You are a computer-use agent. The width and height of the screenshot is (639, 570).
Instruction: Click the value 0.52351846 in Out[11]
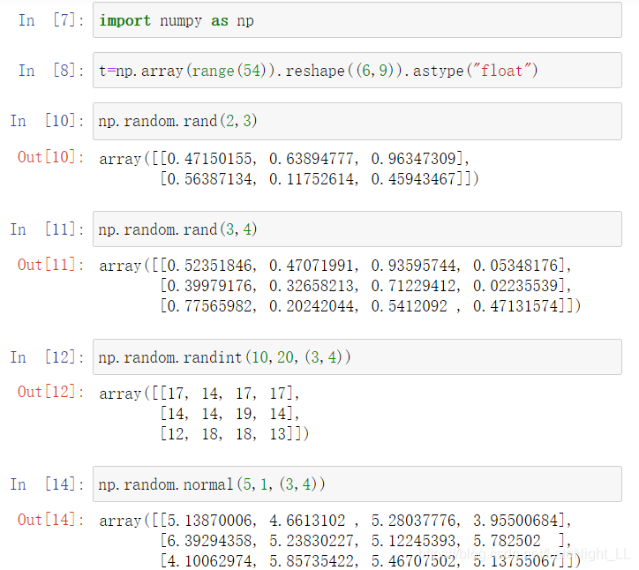pos(210,266)
